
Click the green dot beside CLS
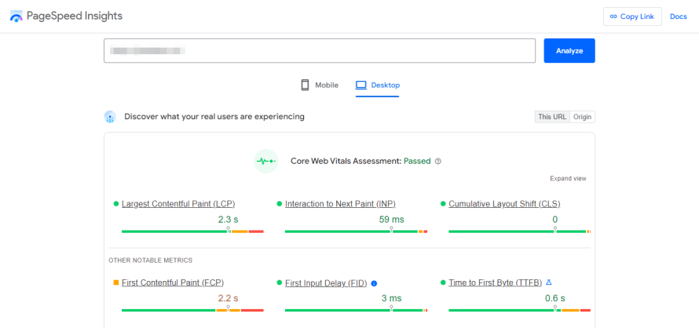[443, 204]
